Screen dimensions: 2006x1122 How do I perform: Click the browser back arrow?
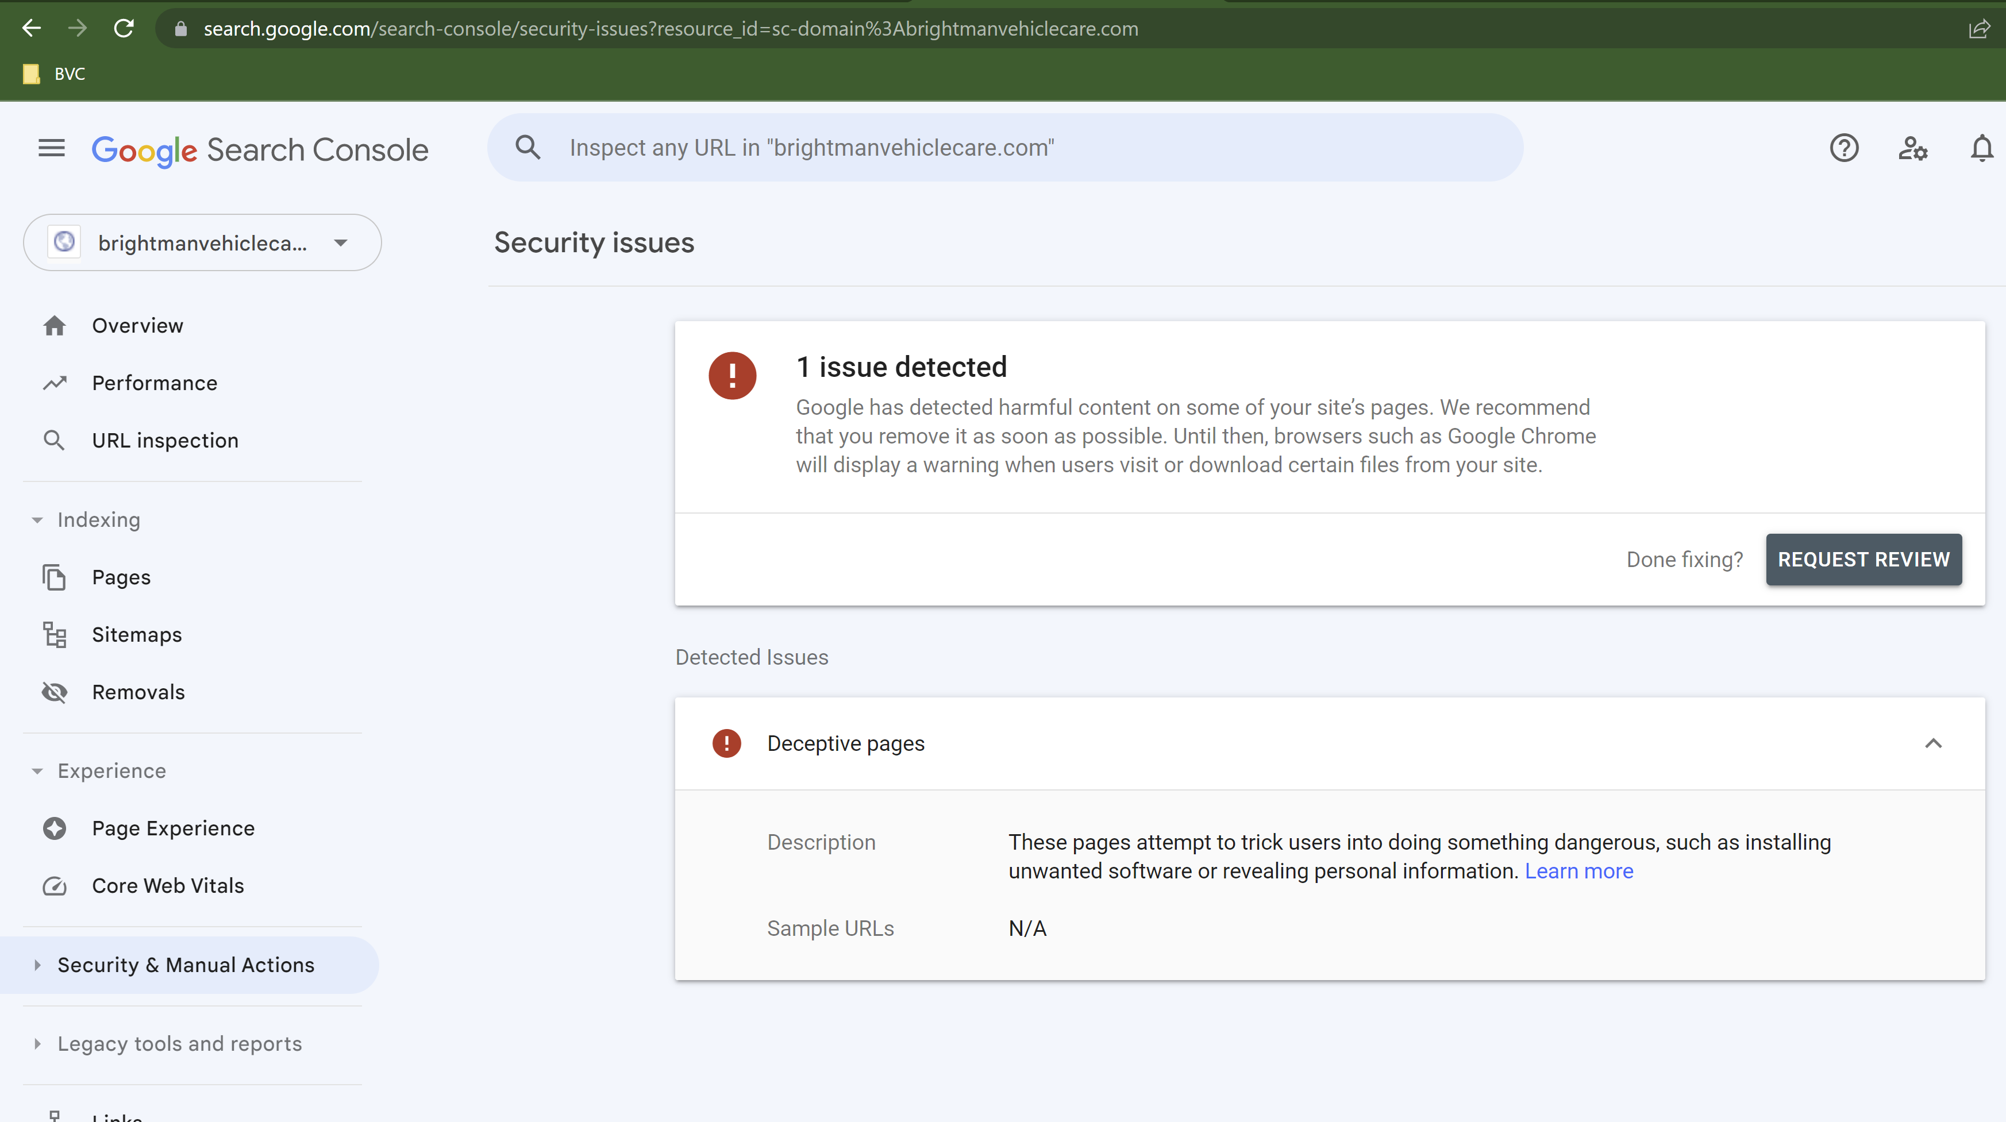coord(31,29)
